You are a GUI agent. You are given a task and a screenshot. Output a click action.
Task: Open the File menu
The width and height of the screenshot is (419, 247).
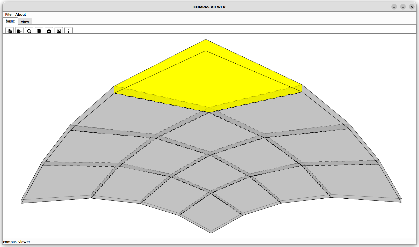[8, 14]
